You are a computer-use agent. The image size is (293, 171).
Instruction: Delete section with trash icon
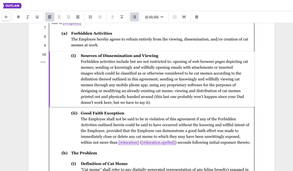click(x=197, y=17)
